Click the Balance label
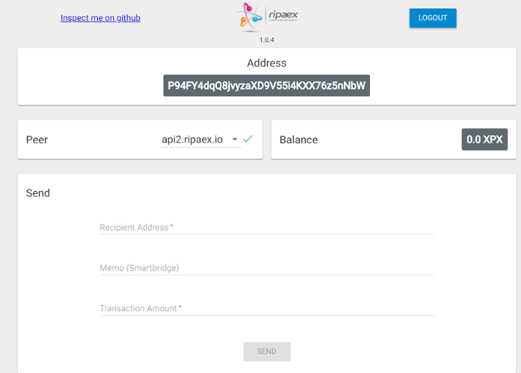This screenshot has height=373, width=521. (x=298, y=140)
